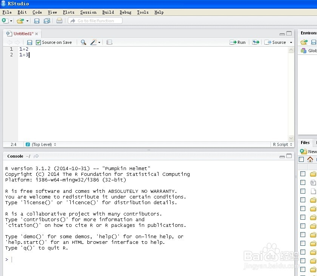Open the (Top Level) scope selector
317x276 pixels.
[41, 144]
